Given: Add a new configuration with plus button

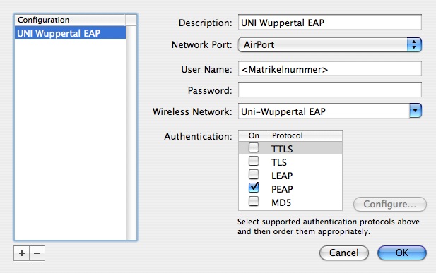Looking at the screenshot, I should (x=21, y=253).
